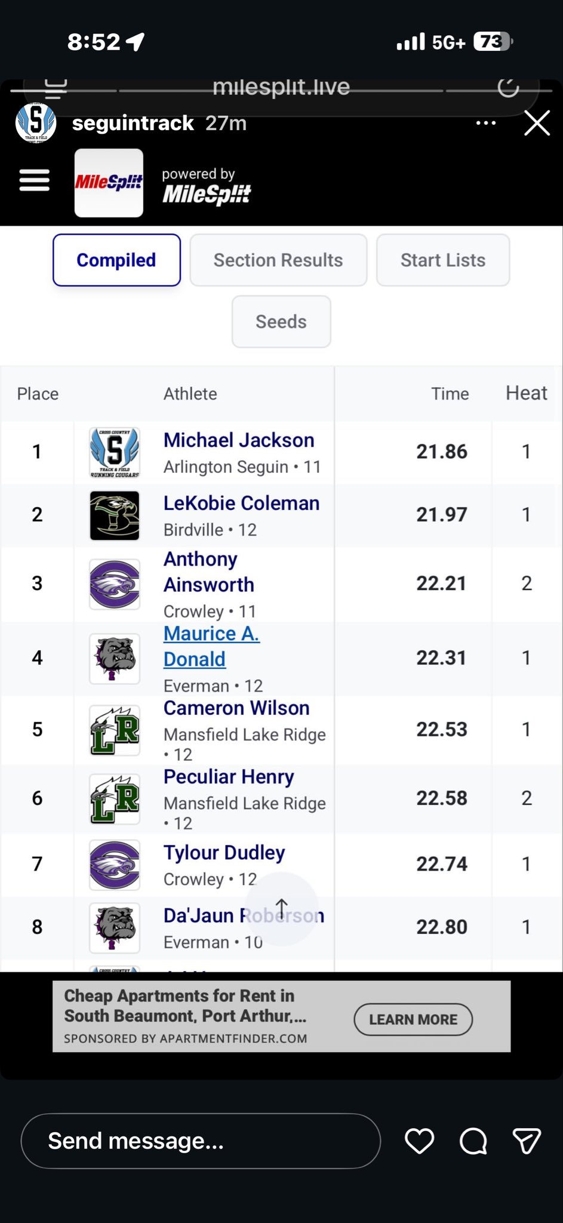Tap the scroll-to-top arrow button
The width and height of the screenshot is (563, 1223).
click(282, 908)
